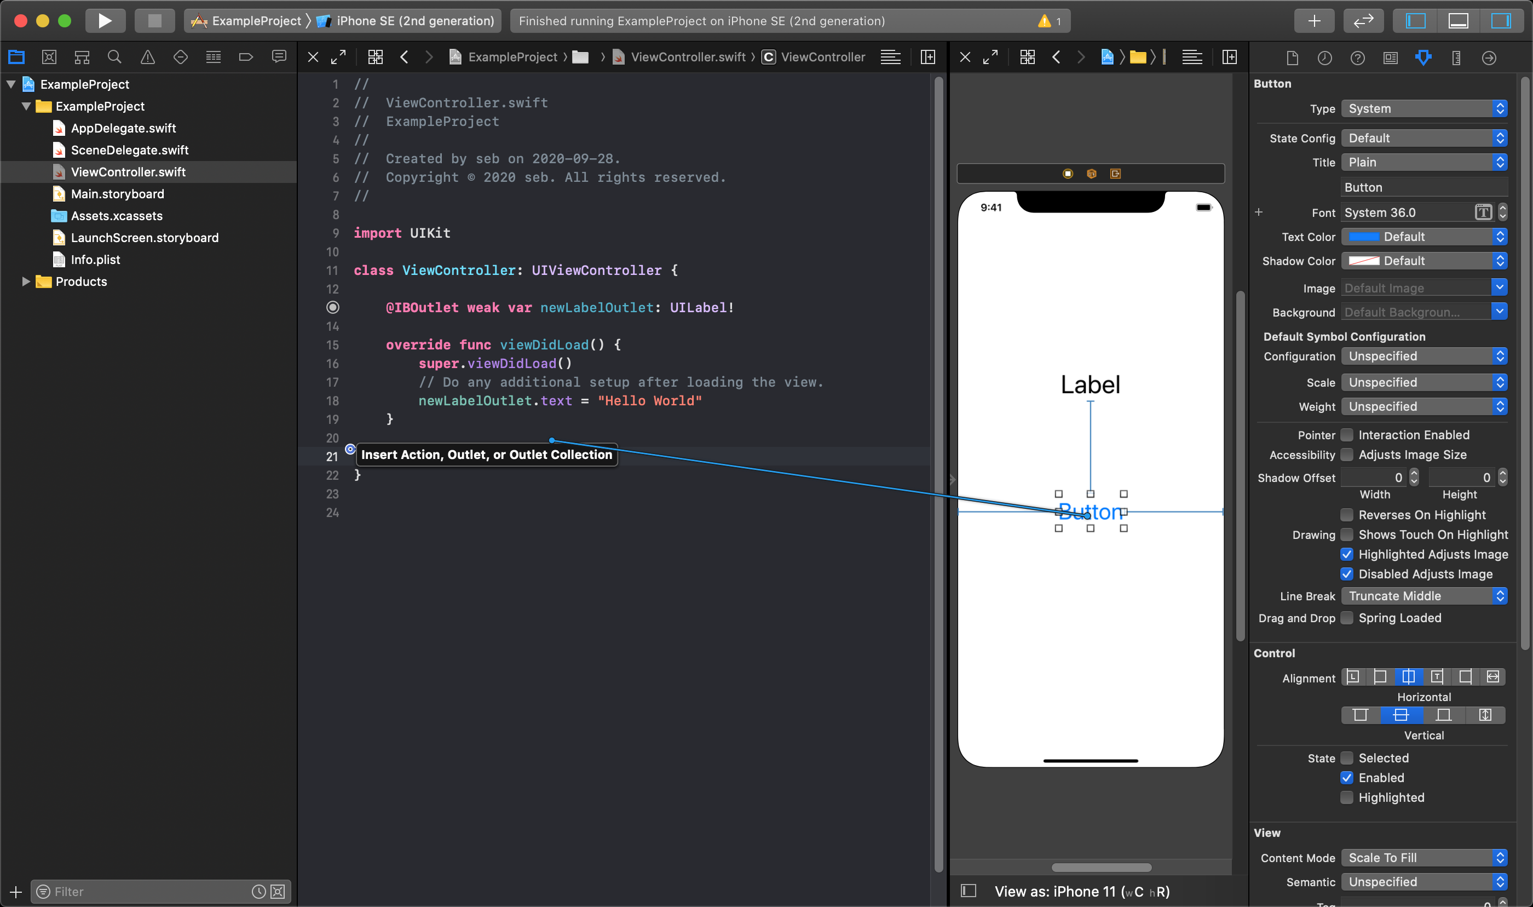Check the Selected state checkbox
1533x907 pixels.
[x=1347, y=758]
